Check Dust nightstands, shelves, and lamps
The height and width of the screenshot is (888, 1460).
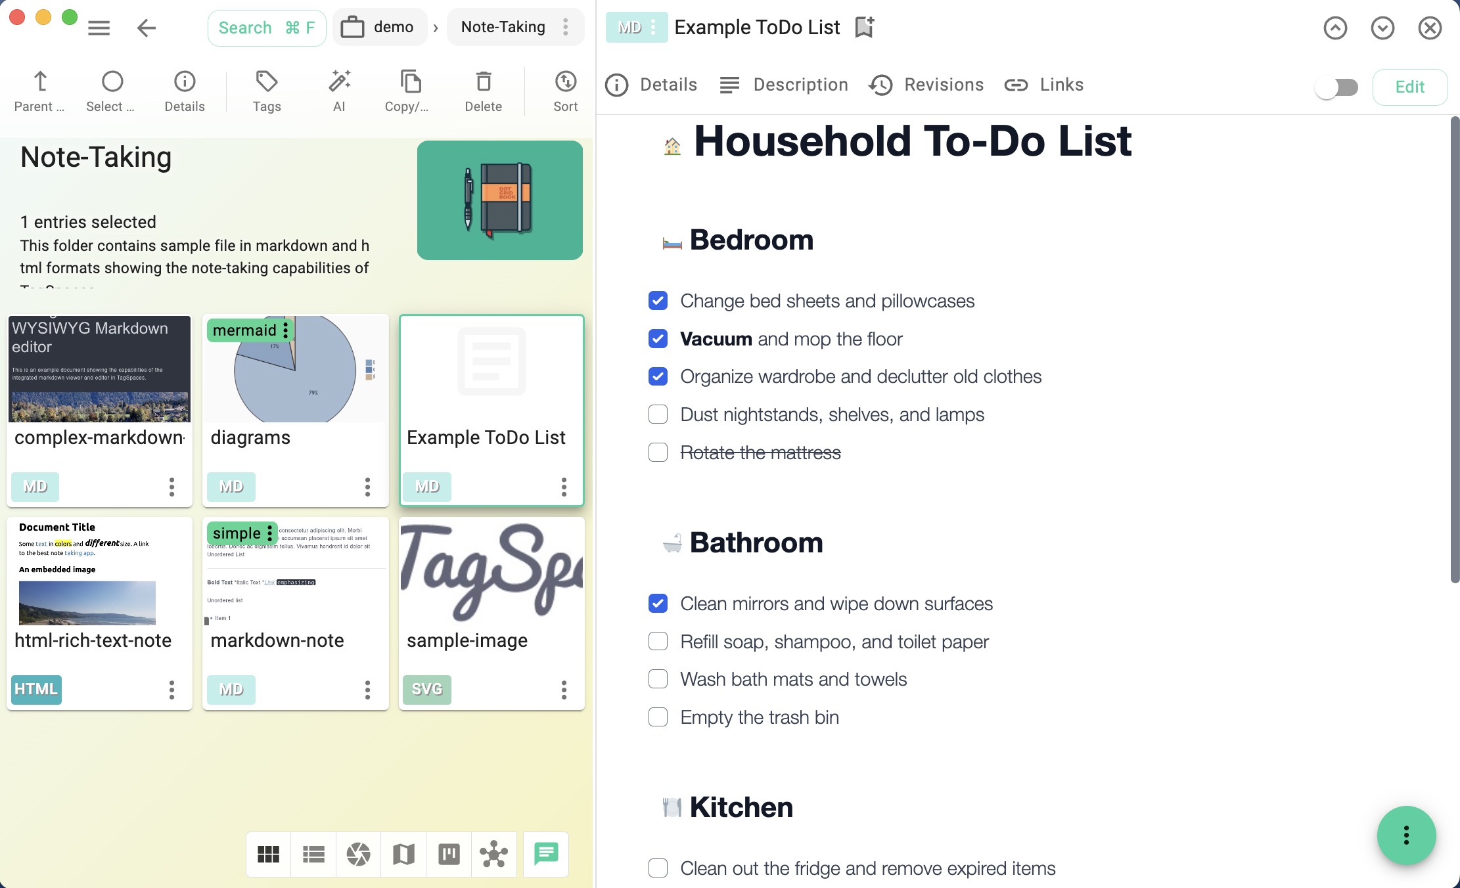click(658, 414)
